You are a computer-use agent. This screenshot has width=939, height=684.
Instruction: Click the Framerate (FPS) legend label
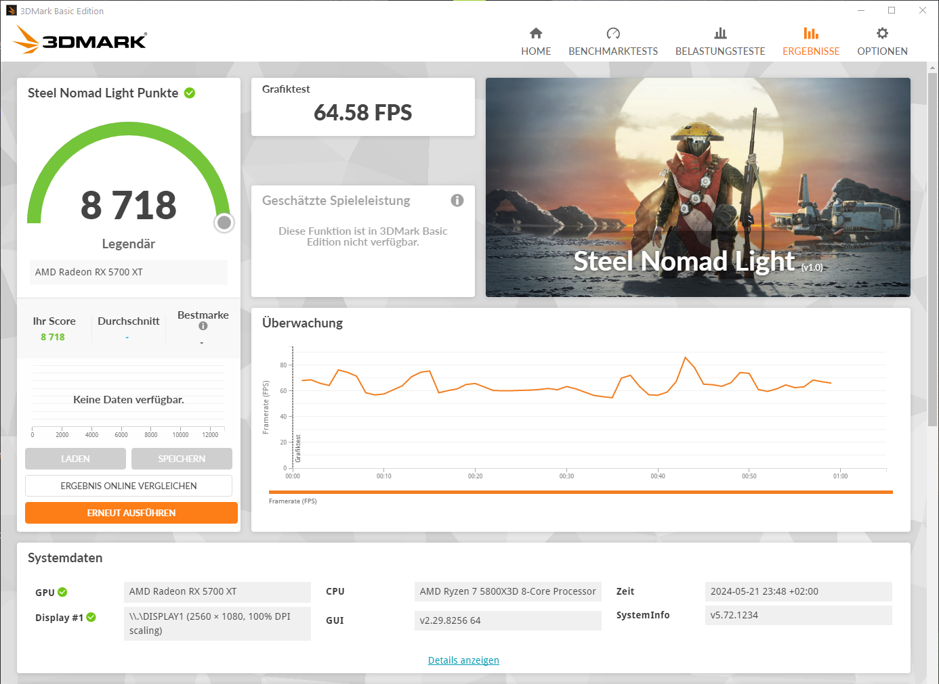(293, 501)
